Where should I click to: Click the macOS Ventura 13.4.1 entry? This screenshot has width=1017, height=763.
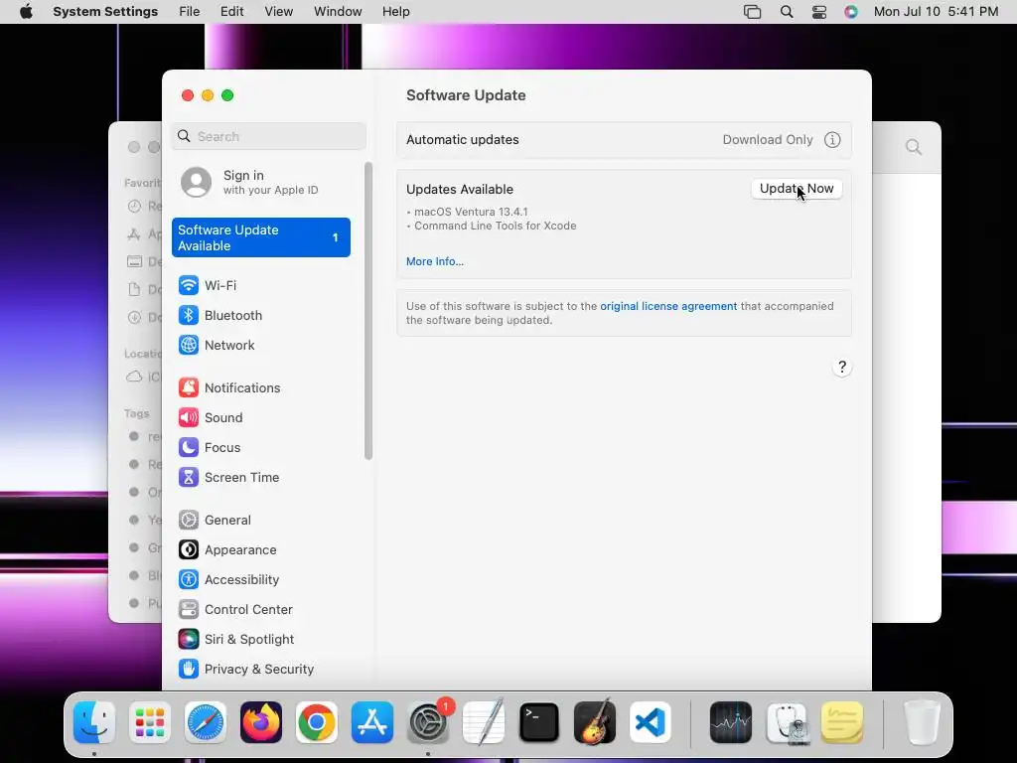471,212
